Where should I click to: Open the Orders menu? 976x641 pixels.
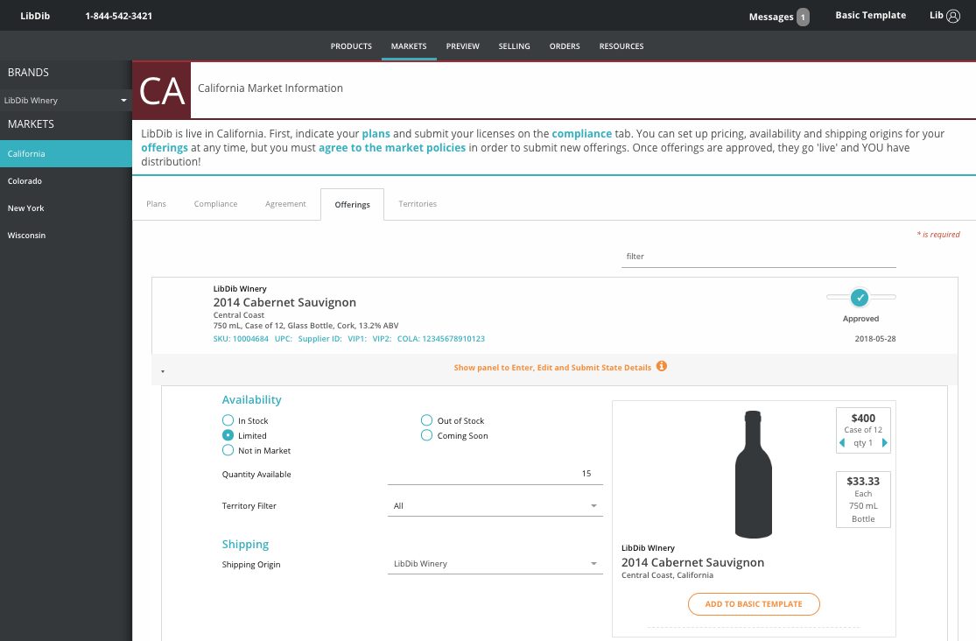tap(565, 46)
